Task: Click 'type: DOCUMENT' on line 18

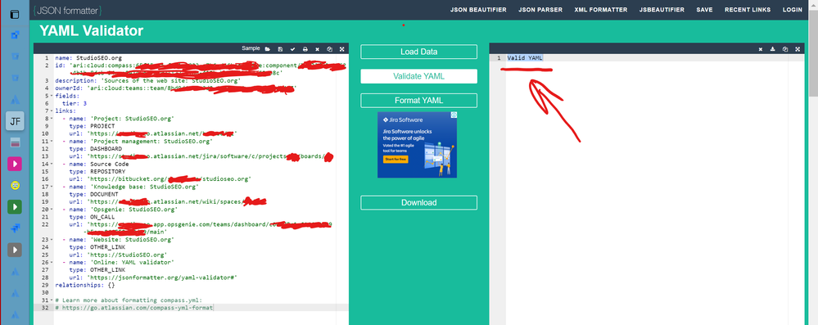Action: [x=94, y=194]
